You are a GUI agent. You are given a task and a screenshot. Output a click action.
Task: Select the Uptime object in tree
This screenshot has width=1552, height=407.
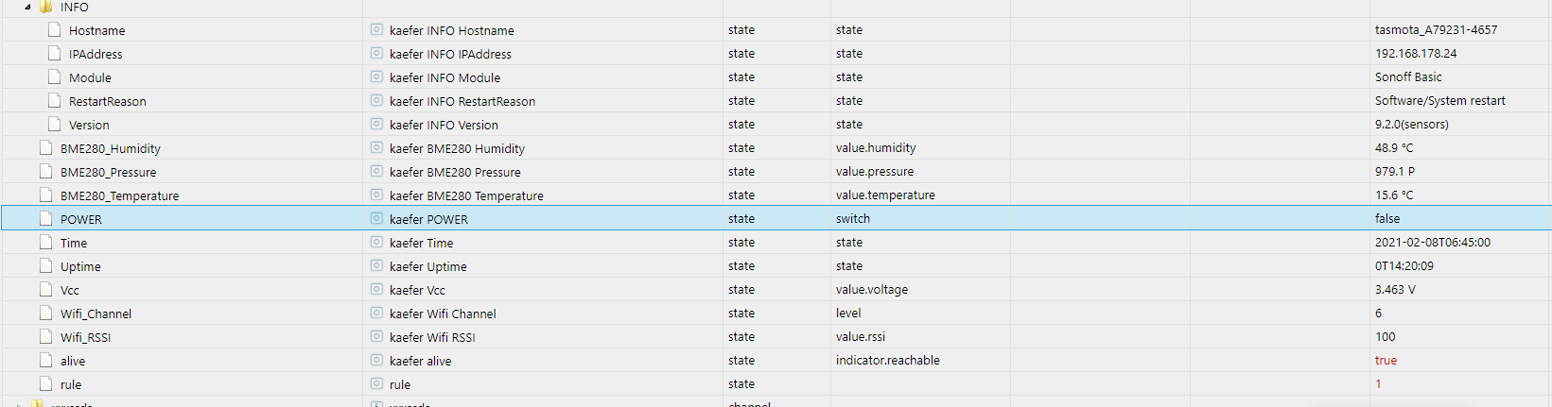point(80,266)
